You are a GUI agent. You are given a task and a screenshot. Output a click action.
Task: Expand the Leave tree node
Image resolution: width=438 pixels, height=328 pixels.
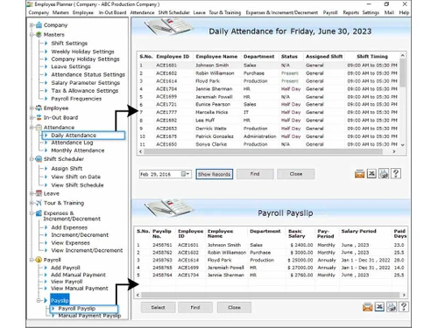click(32, 193)
